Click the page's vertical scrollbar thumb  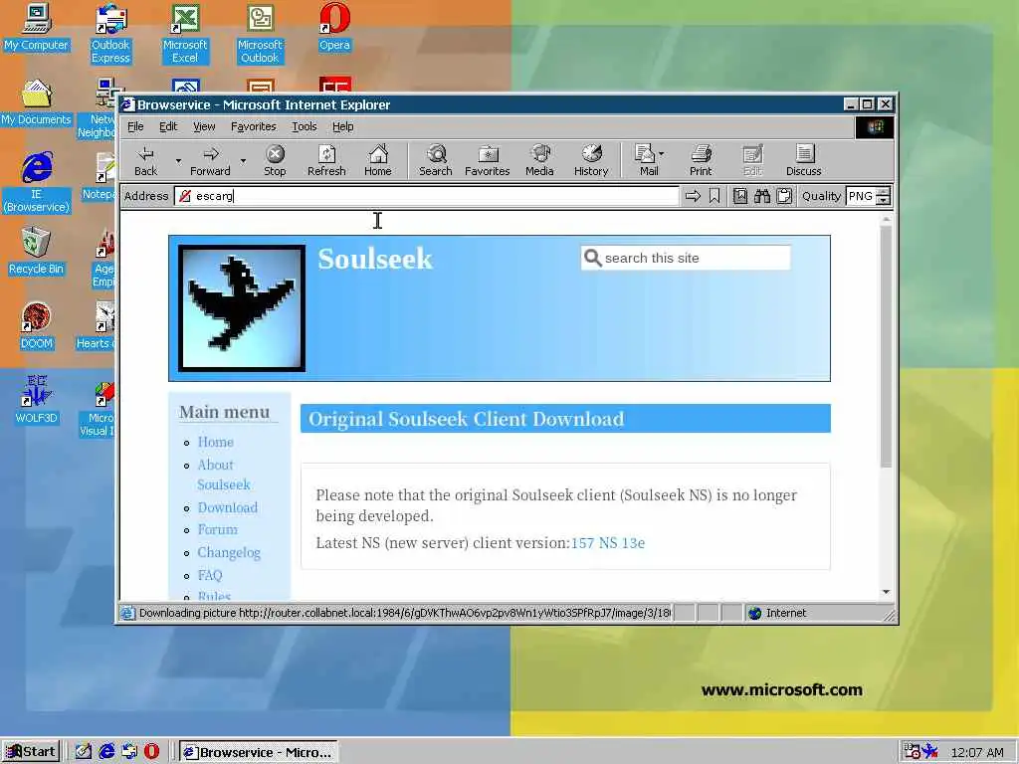886,346
